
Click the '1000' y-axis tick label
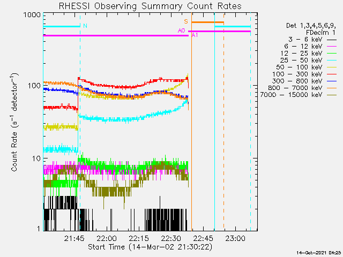click(x=32, y=15)
